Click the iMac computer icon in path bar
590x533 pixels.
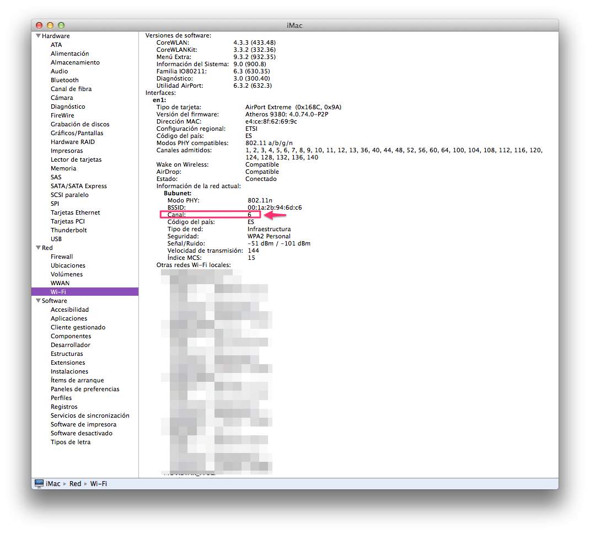pos(39,483)
